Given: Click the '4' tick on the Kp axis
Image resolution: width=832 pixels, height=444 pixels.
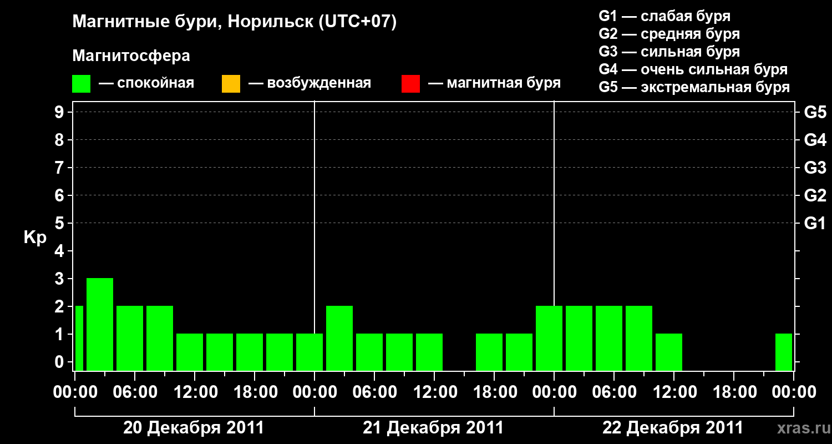Looking at the screenshot, I should (60, 251).
